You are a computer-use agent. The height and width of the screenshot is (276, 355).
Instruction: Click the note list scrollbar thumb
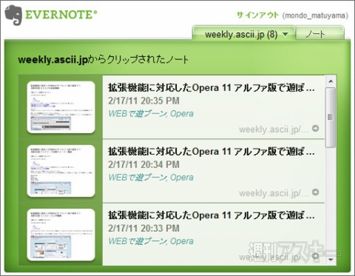(331, 117)
